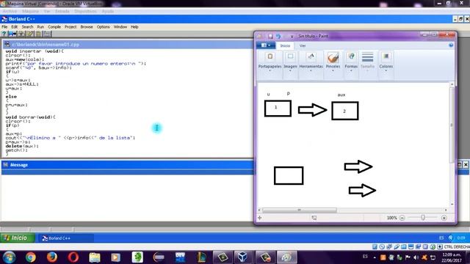Open the quick access toolbar customize arrow
The height and width of the screenshot is (264, 470).
292,37
